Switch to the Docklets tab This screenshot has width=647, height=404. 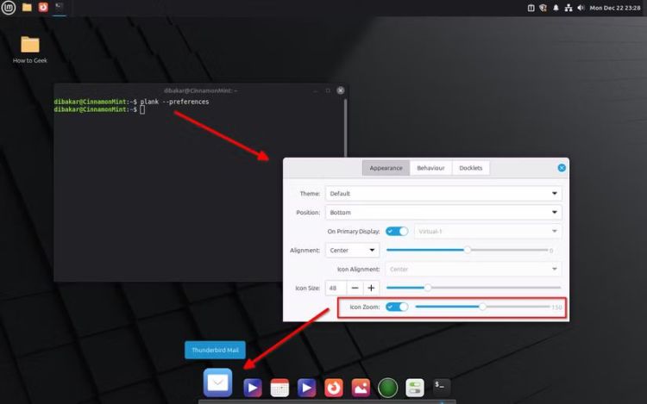pos(471,168)
